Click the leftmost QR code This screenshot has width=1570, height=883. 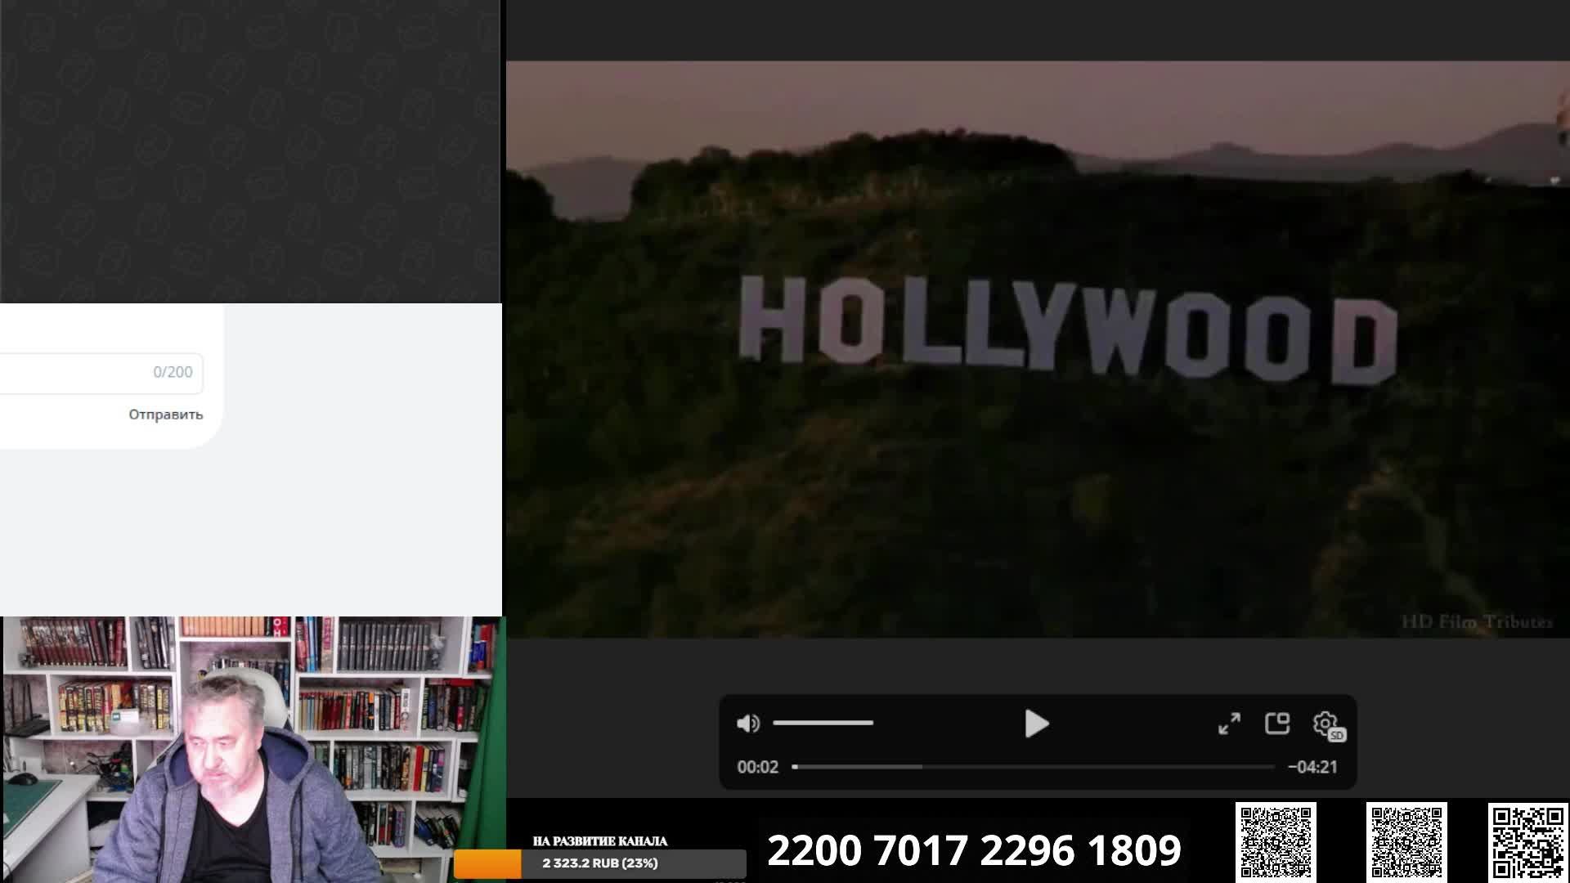tap(1275, 841)
